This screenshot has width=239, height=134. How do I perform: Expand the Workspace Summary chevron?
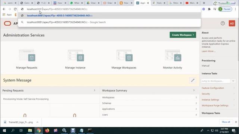194,90
